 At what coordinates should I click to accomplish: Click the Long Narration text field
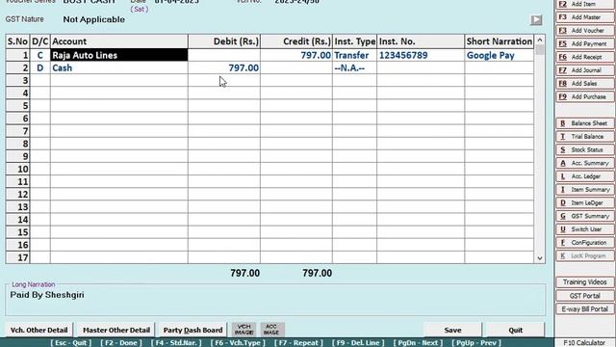click(x=275, y=301)
